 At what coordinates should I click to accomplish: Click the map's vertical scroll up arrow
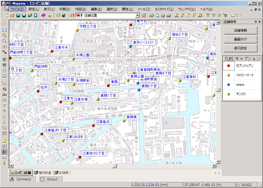[x=218, y=22]
